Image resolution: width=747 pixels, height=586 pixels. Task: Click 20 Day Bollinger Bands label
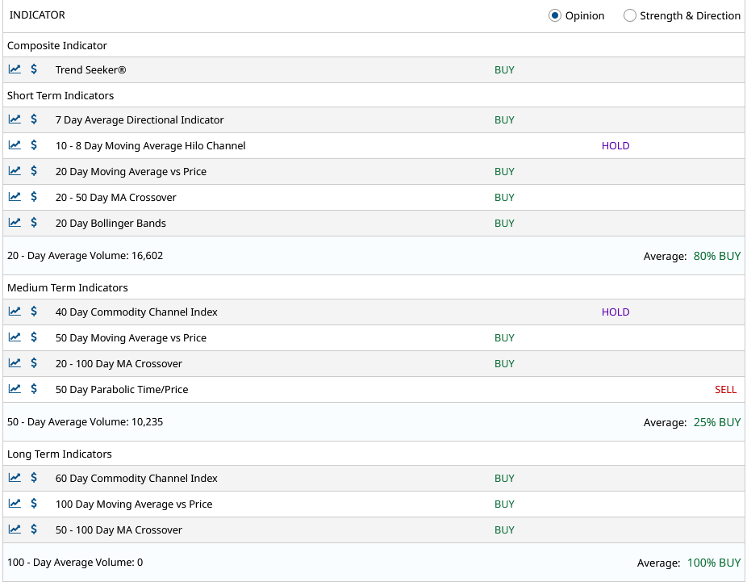point(111,223)
